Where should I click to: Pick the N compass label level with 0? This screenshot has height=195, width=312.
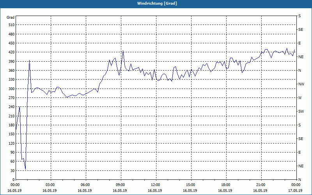300,180
